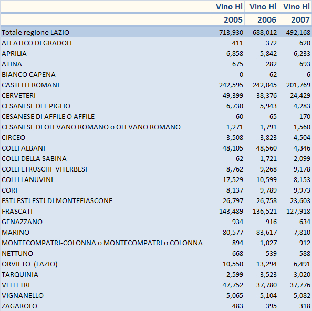Screen dimensions: 312x311
Task: Select the CORI row label
Action: [9, 190]
